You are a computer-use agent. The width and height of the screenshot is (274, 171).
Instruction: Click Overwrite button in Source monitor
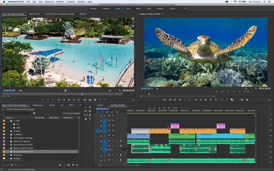(x=90, y=99)
